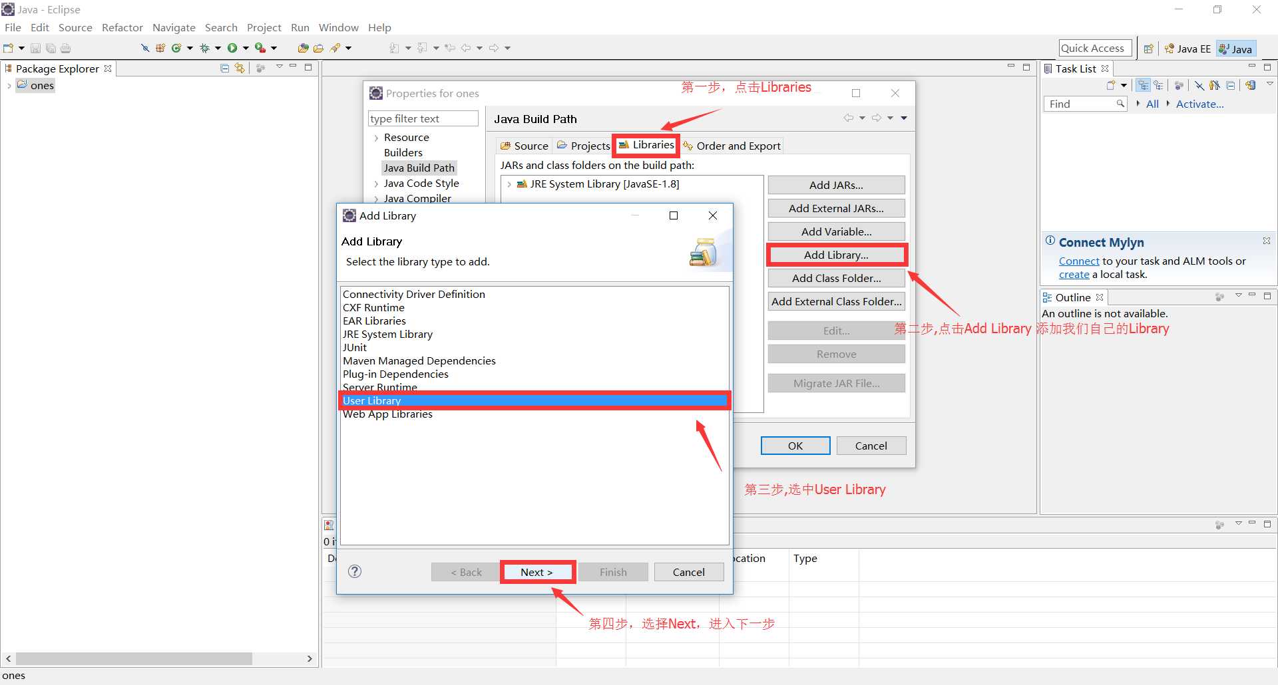Expand the Java Code Style node

click(x=376, y=184)
